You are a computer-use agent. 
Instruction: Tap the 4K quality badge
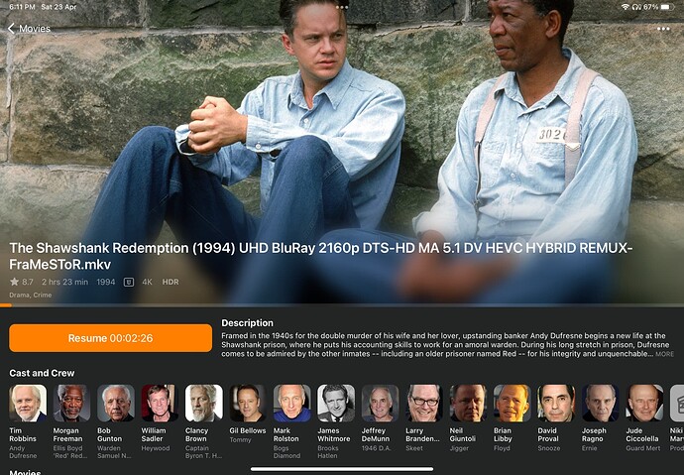[x=147, y=282]
